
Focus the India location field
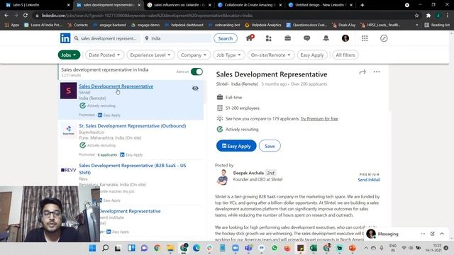pyautogui.click(x=177, y=38)
